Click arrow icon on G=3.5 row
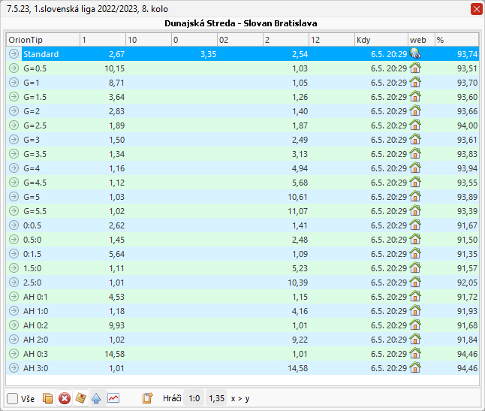 (x=14, y=154)
